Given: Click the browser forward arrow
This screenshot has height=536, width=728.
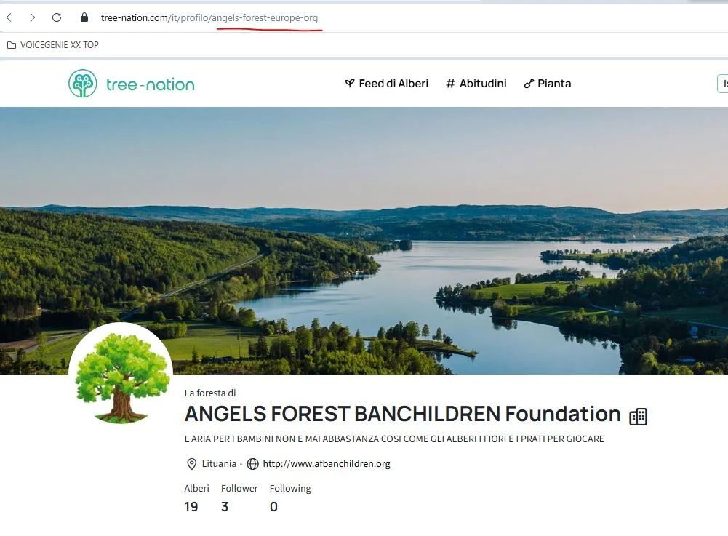Looking at the screenshot, I should 33,17.
